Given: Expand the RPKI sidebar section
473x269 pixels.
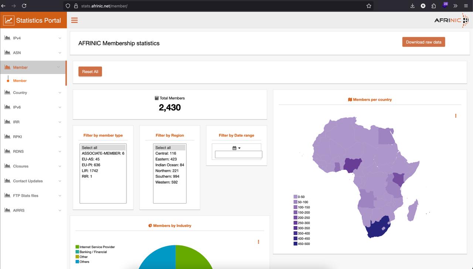Looking at the screenshot, I should pos(33,137).
